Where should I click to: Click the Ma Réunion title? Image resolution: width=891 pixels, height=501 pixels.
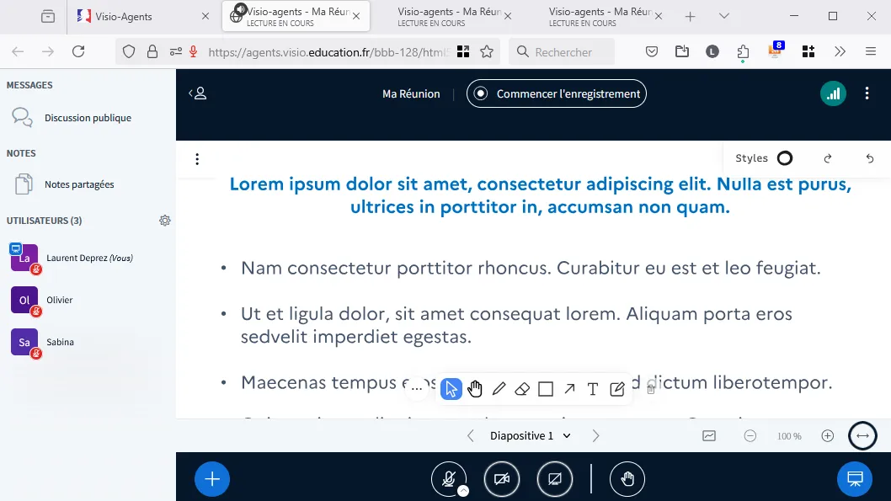[411, 93]
